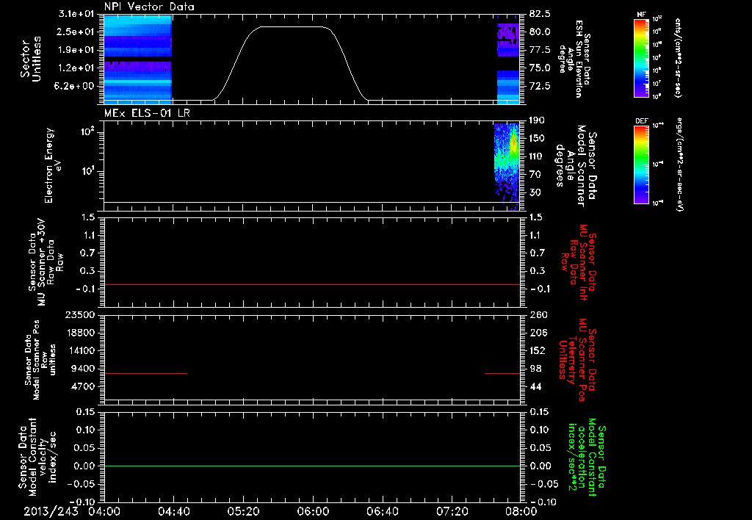Image resolution: width=752 pixels, height=520 pixels.
Task: Click the '07:20' time axis label
Action: tap(452, 511)
